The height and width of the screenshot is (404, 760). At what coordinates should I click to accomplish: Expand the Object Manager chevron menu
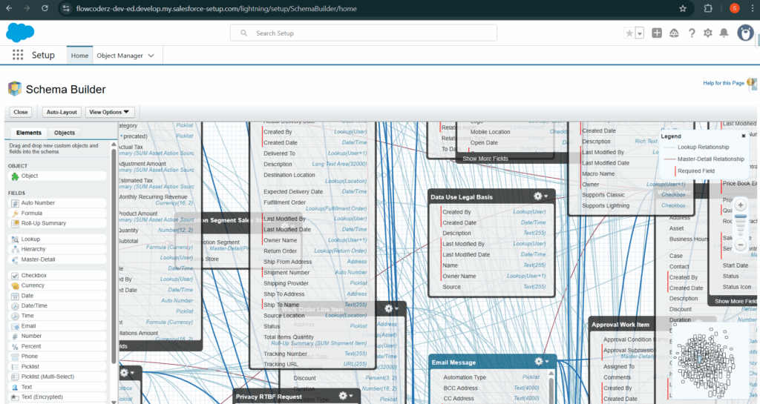pyautogui.click(x=151, y=56)
